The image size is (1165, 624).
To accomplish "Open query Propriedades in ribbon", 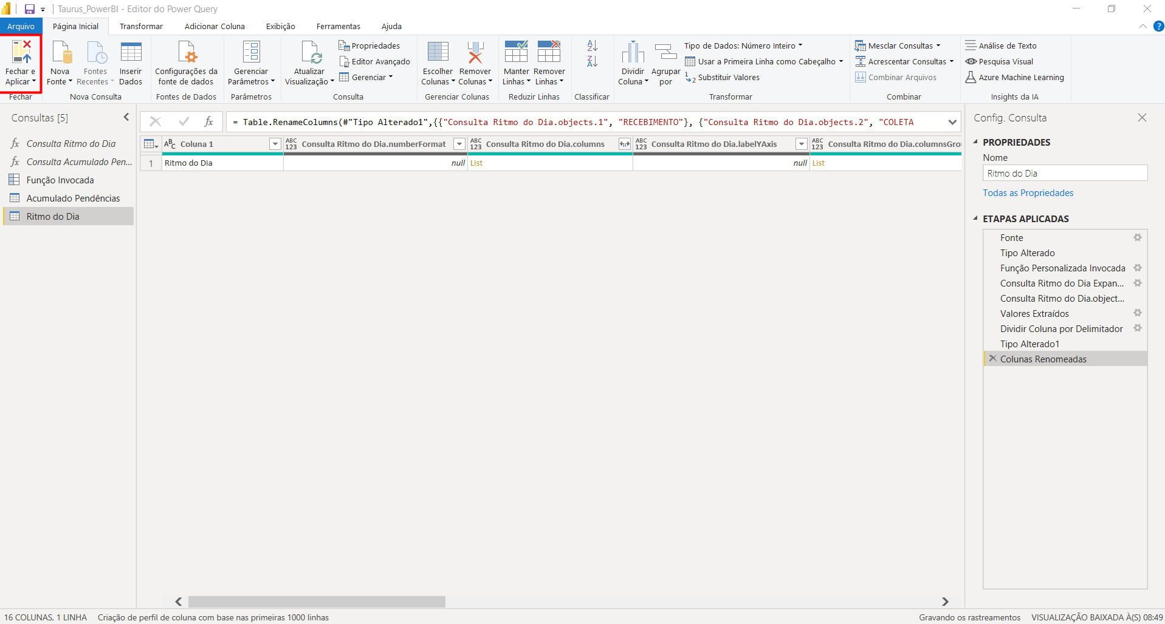I will pyautogui.click(x=369, y=46).
